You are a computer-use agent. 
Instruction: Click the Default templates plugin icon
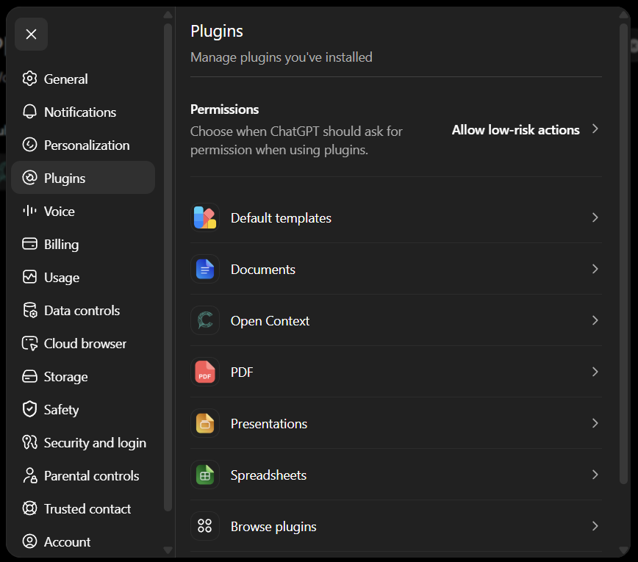point(205,217)
